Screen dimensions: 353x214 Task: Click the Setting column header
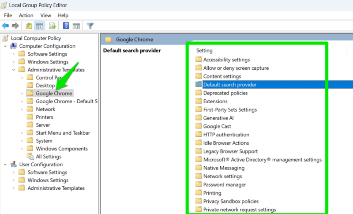(x=204, y=50)
